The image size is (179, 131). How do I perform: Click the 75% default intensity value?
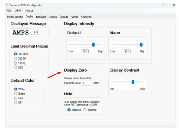pos(85,51)
